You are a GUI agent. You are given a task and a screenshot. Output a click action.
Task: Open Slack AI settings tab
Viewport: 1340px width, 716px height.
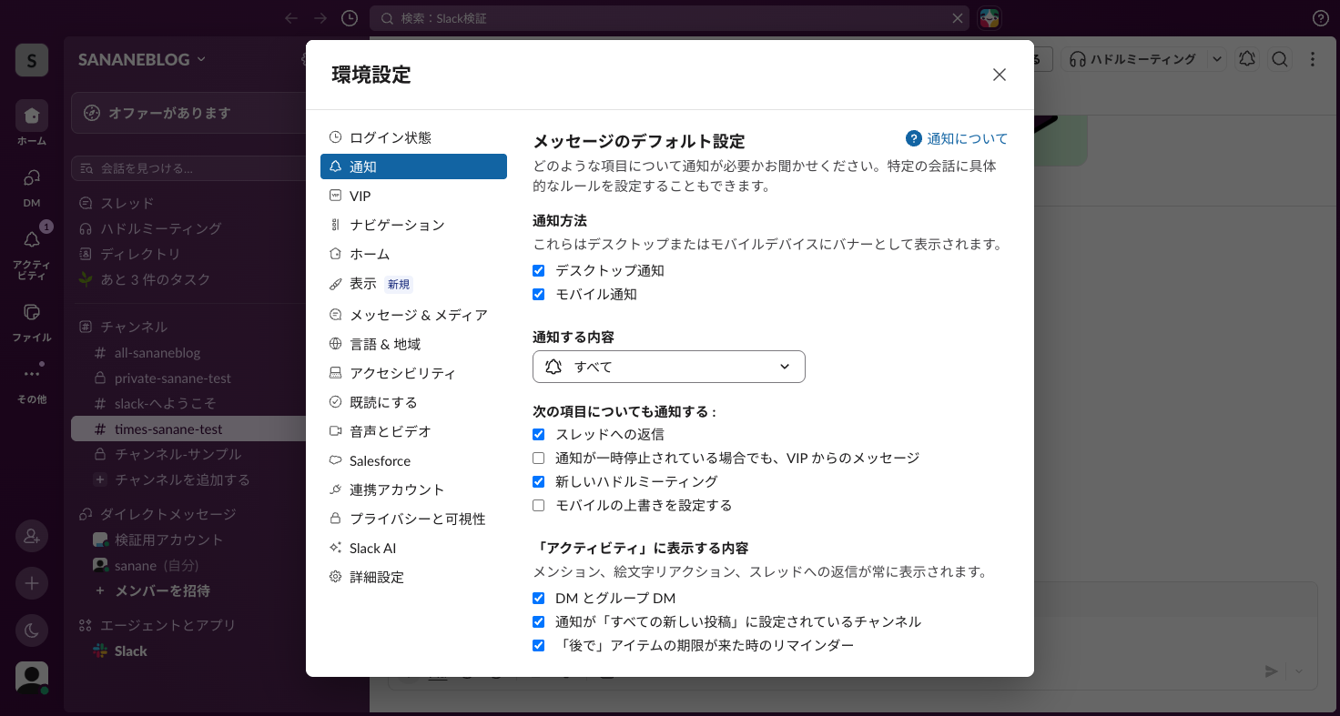(413, 548)
